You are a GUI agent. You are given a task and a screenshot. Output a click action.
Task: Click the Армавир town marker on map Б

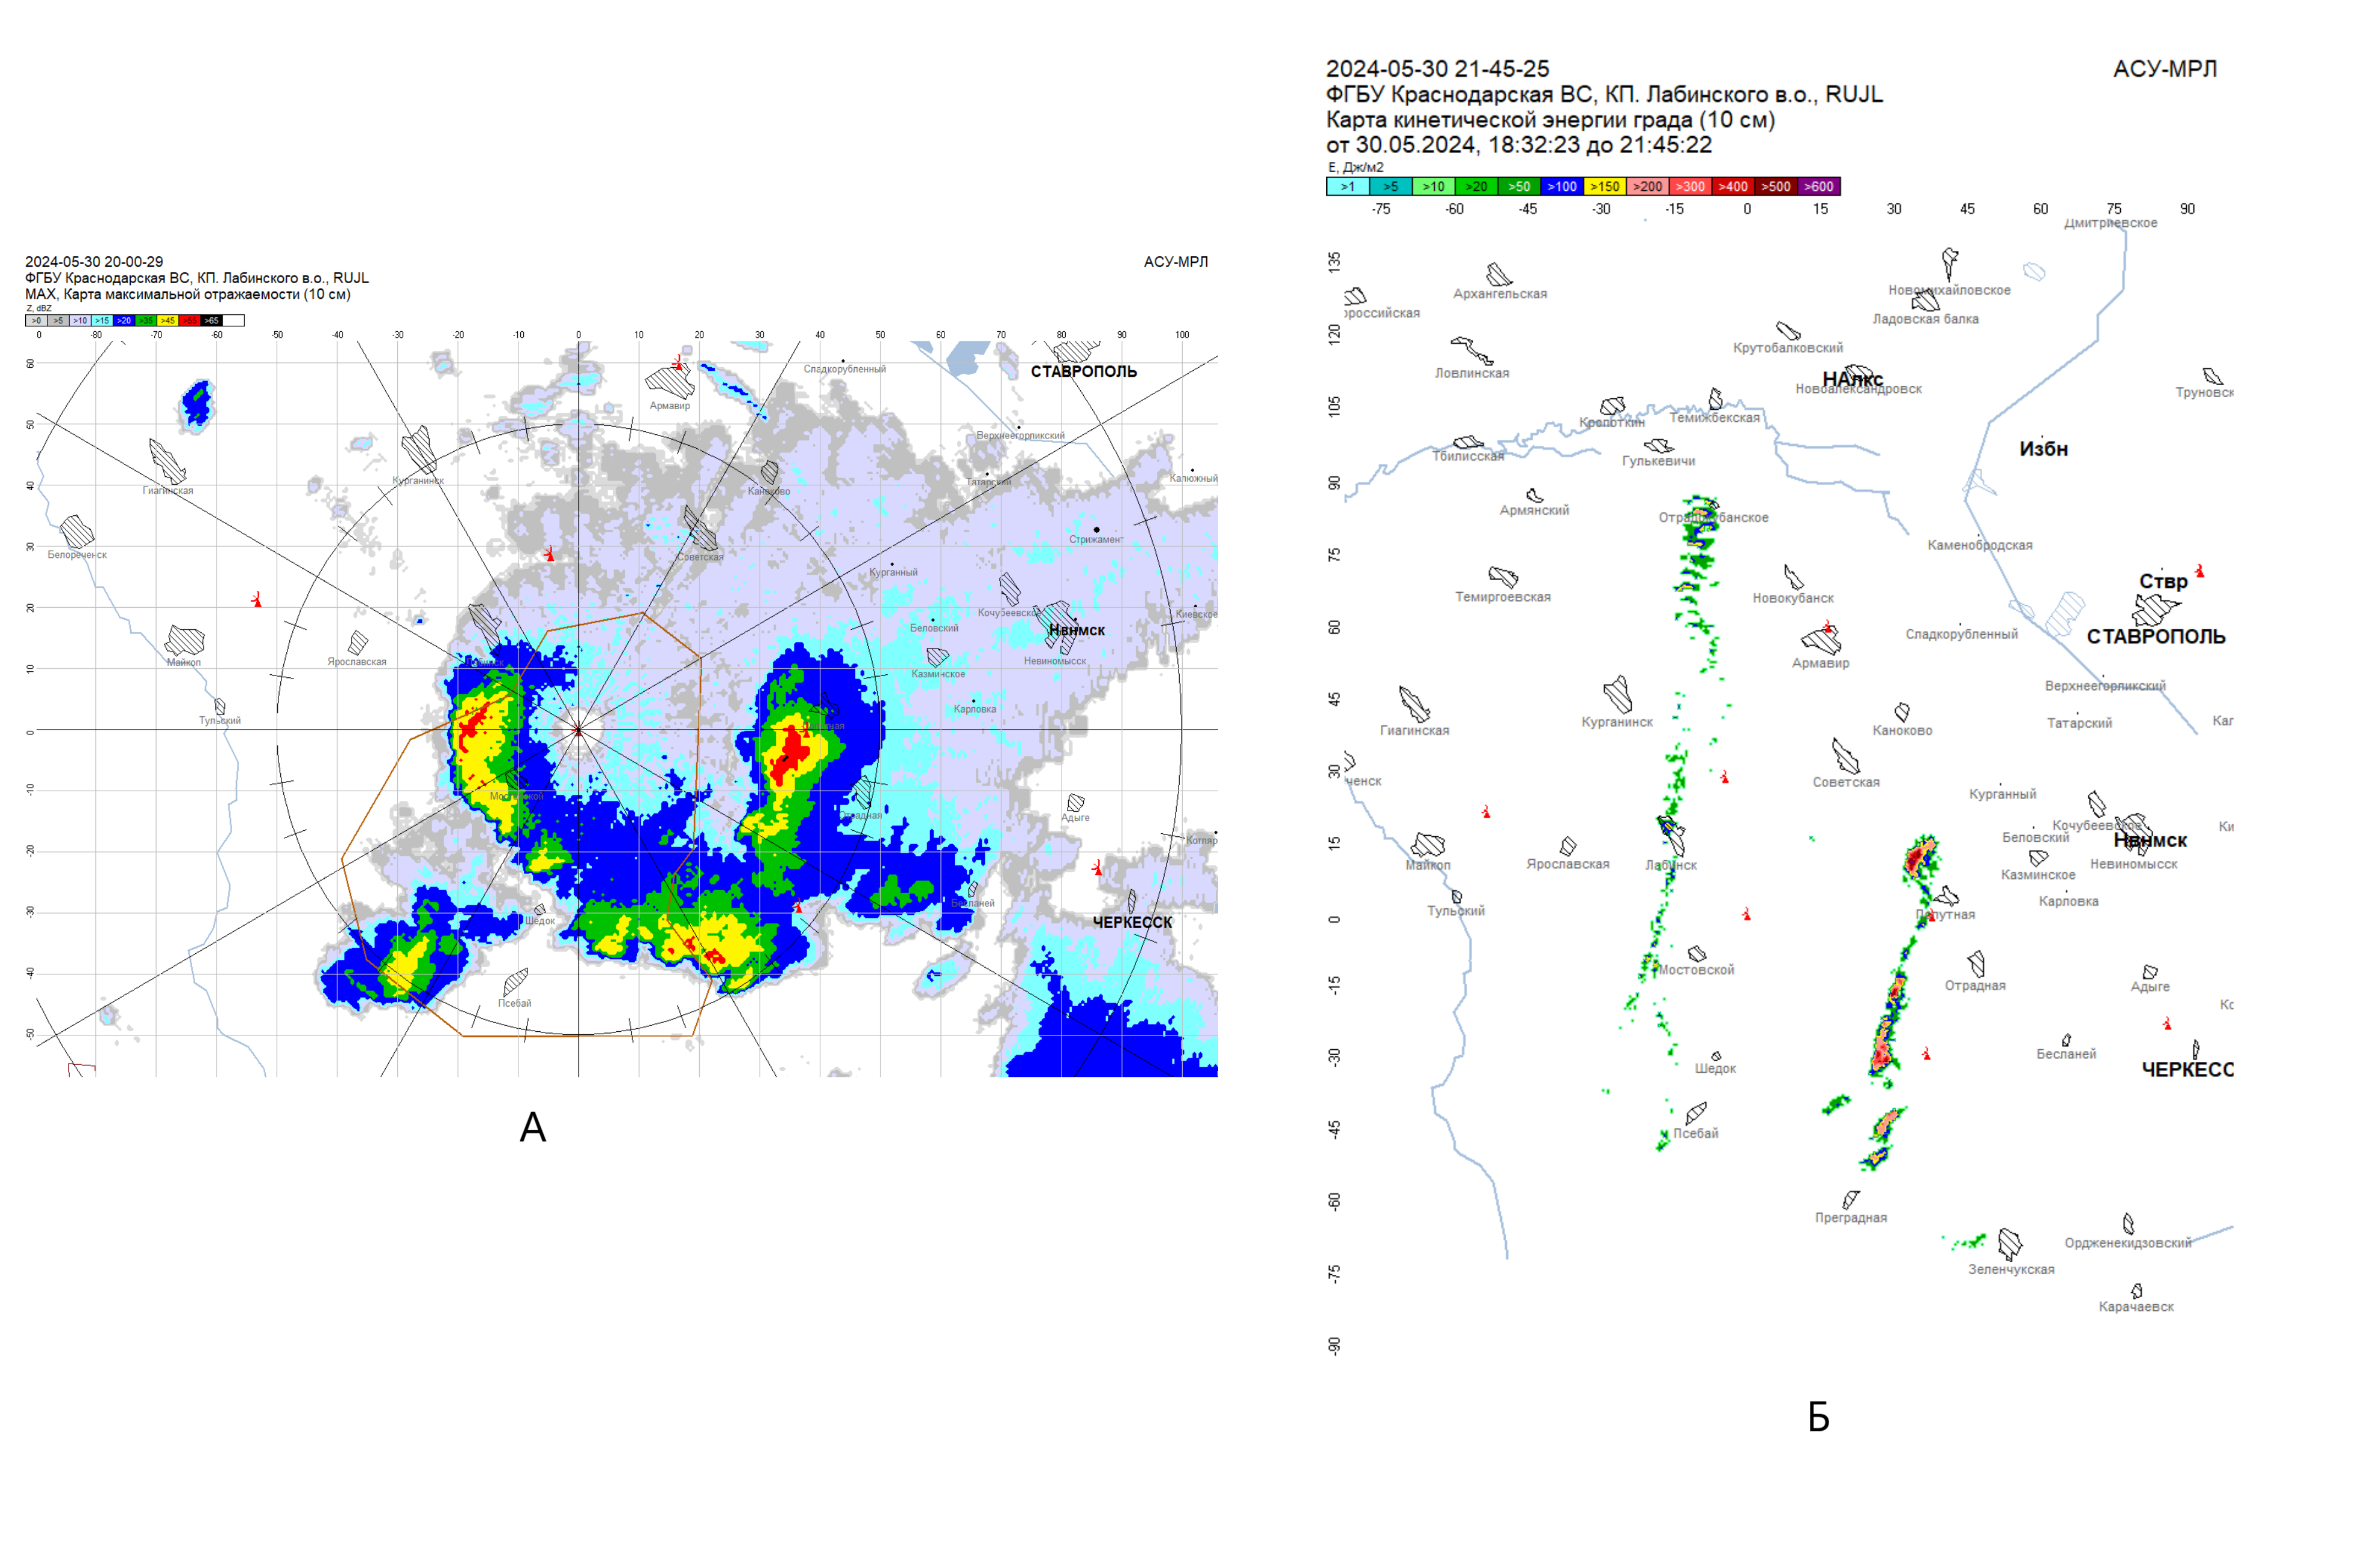(x=1821, y=641)
